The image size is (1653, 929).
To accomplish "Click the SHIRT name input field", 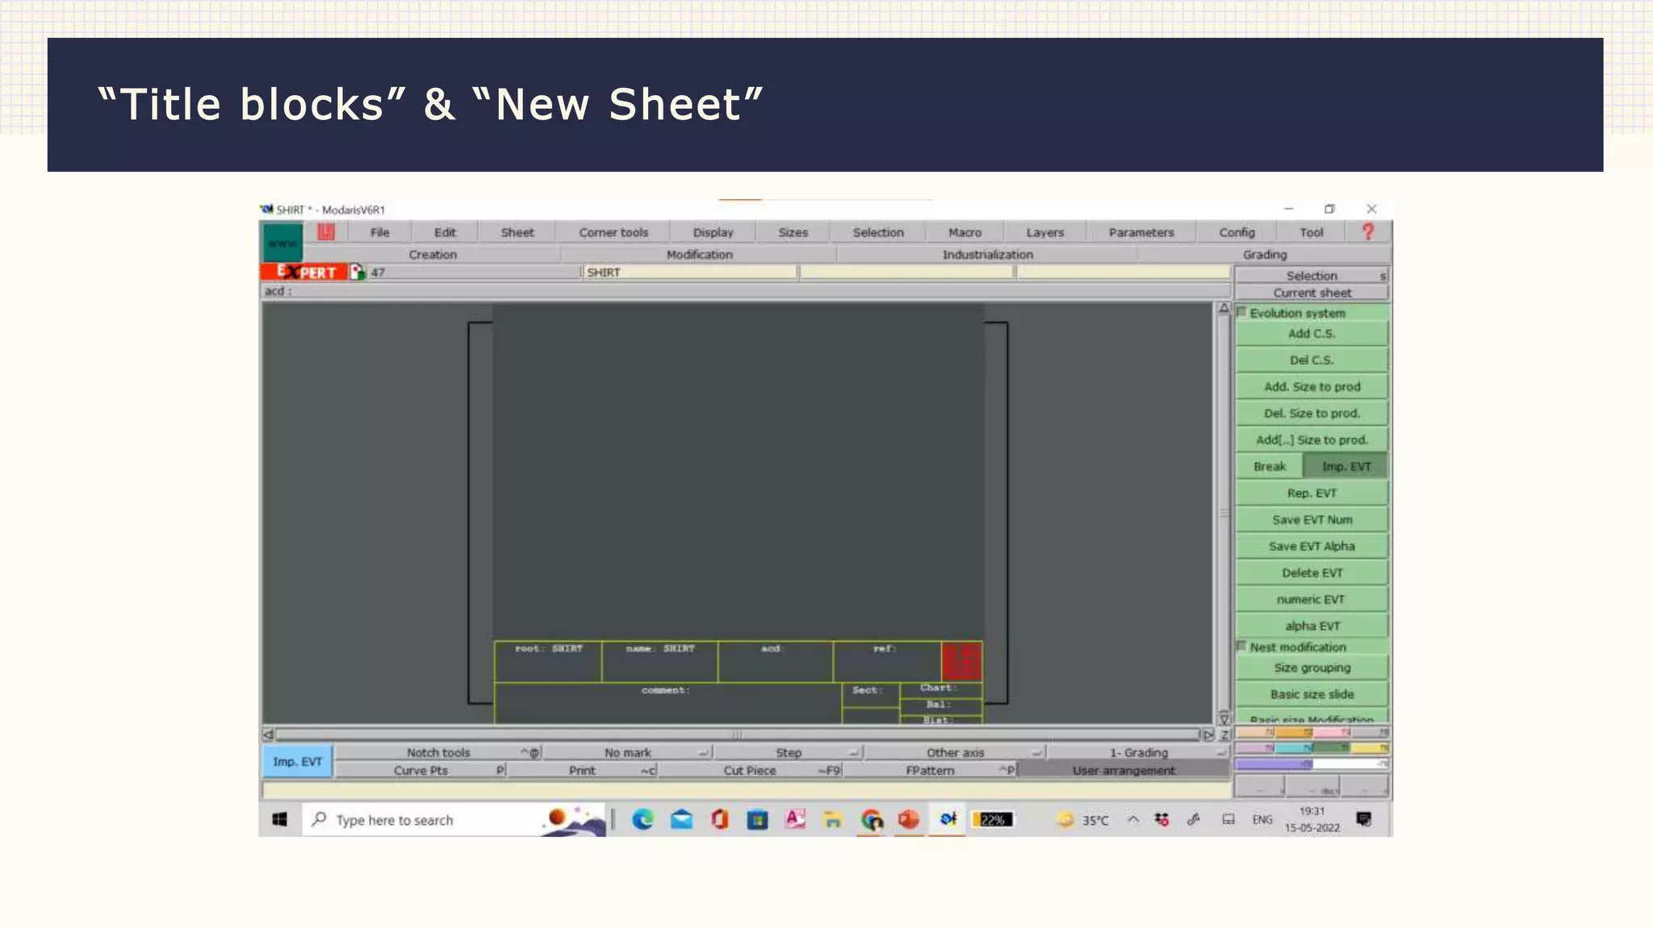I will (x=690, y=273).
